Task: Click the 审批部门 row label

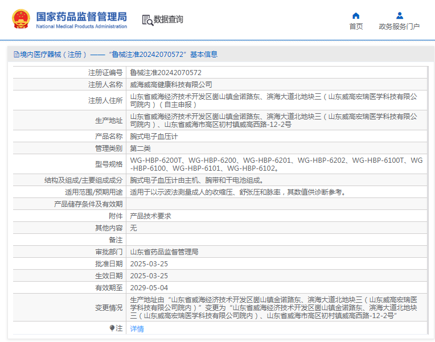Action: 109,252
